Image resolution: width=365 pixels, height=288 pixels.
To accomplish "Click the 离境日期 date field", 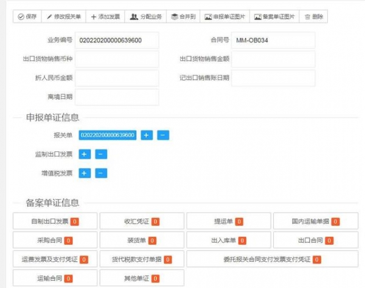I will click(117, 97).
